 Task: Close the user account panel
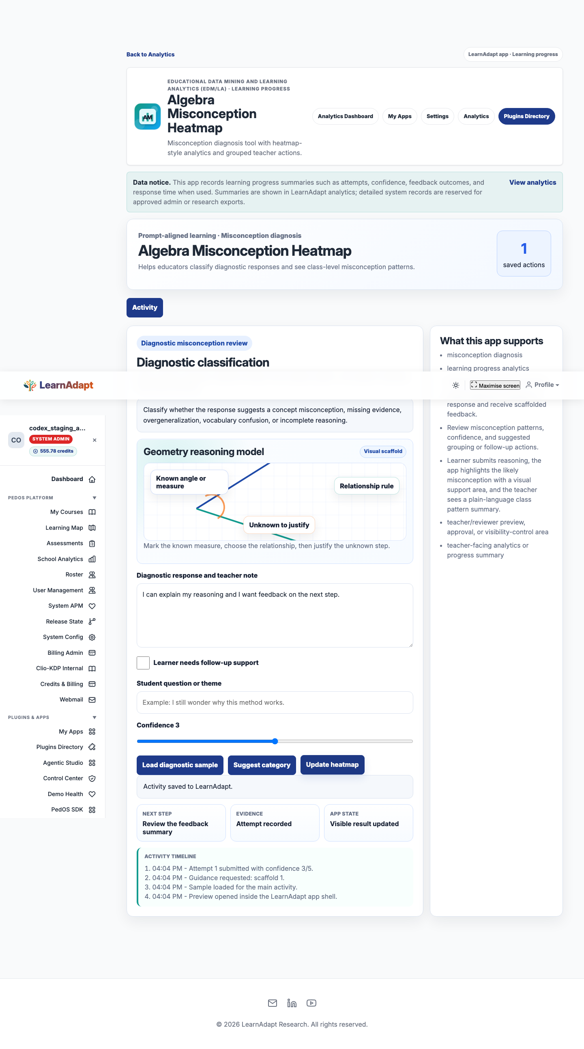94,440
